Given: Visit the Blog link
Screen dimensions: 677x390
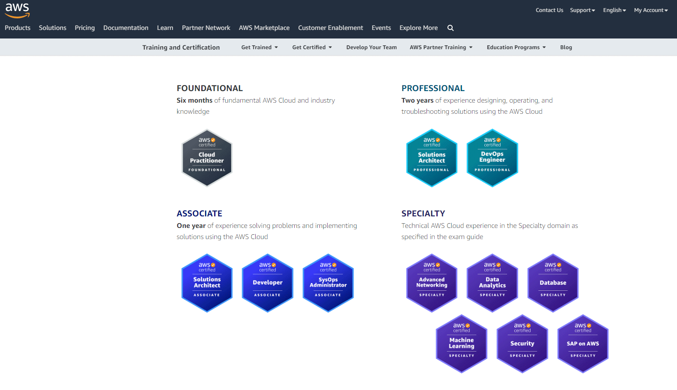Looking at the screenshot, I should [x=566, y=47].
